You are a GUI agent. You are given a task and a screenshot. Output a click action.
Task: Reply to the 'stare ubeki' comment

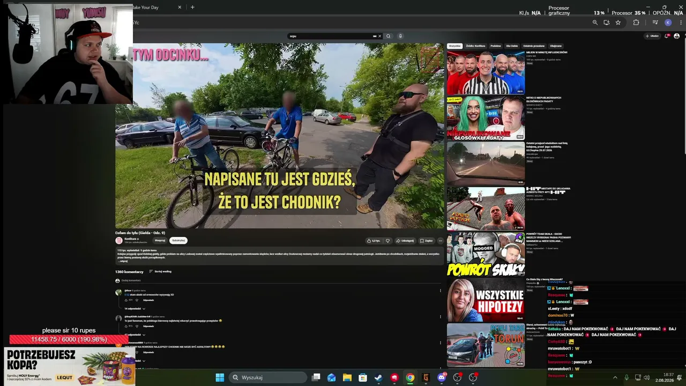tap(148, 300)
